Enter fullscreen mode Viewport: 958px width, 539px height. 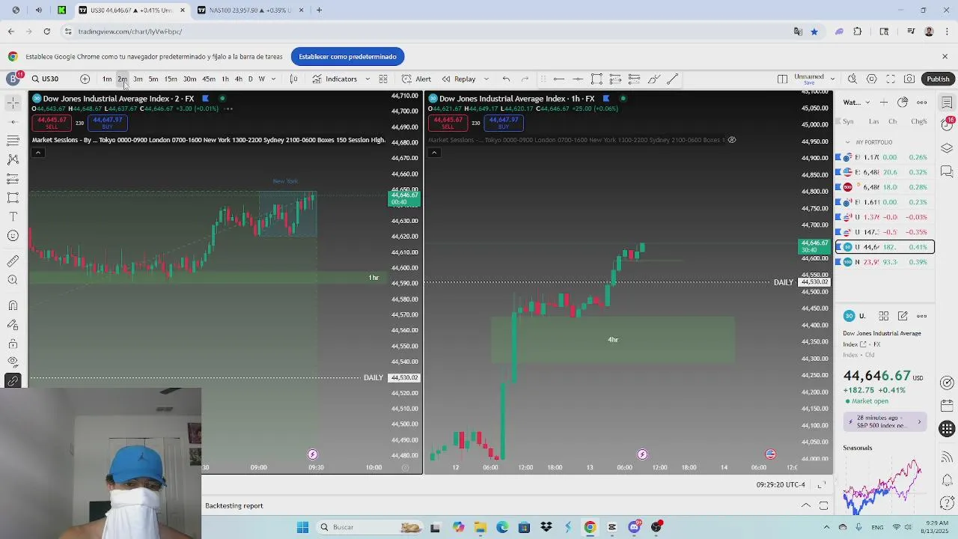891,79
